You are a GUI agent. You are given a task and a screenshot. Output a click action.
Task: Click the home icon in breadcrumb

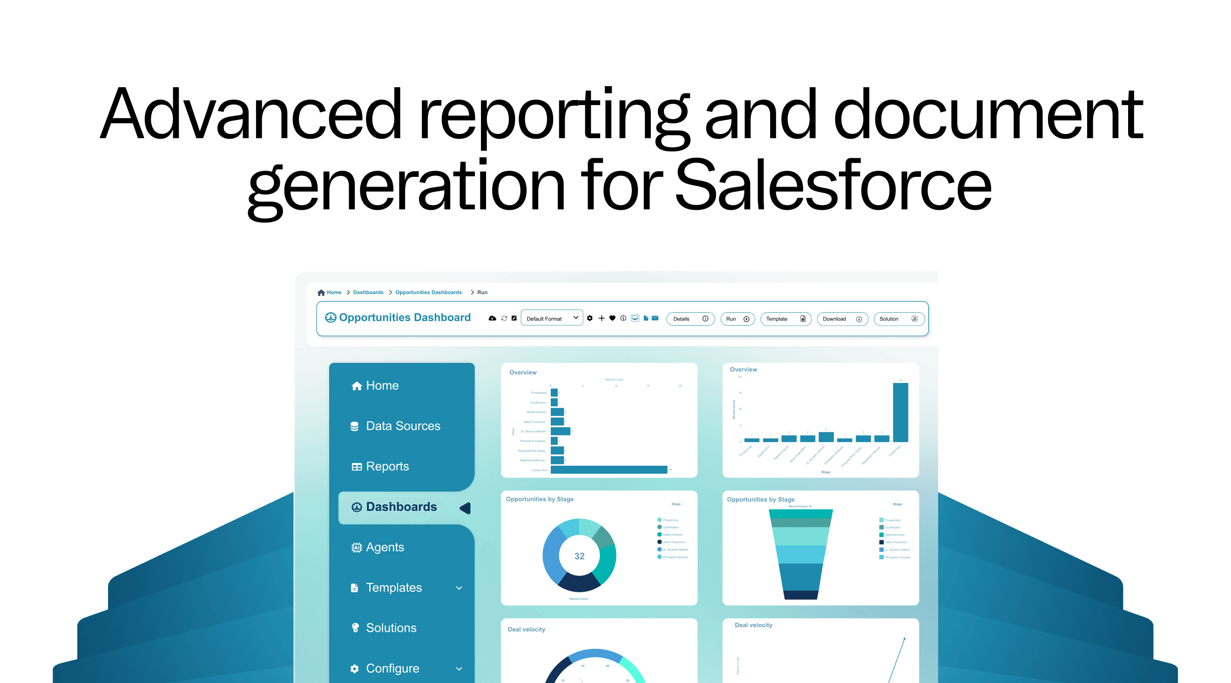click(321, 292)
